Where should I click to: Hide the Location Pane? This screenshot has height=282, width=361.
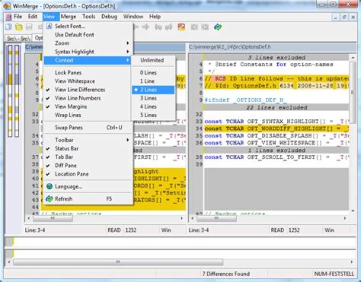point(87,174)
